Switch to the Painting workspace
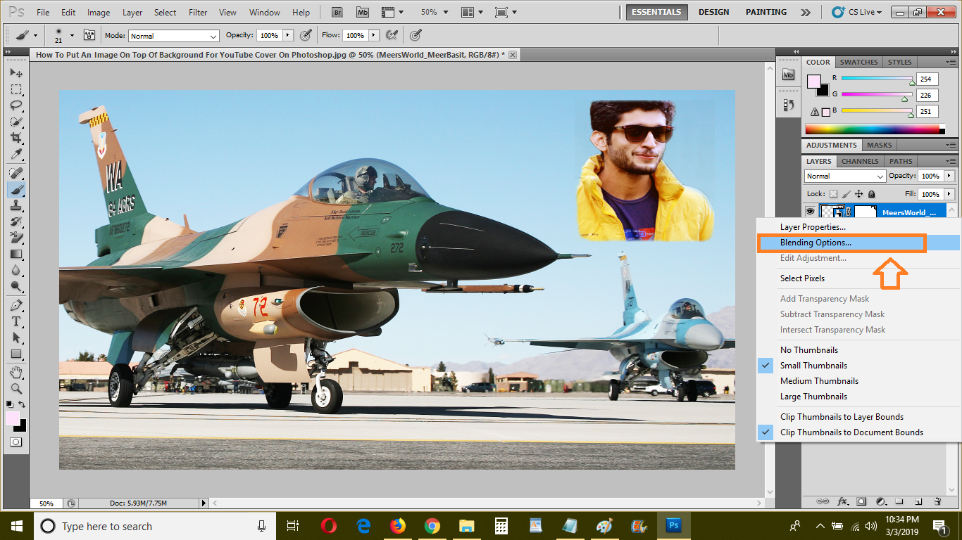 pos(766,12)
